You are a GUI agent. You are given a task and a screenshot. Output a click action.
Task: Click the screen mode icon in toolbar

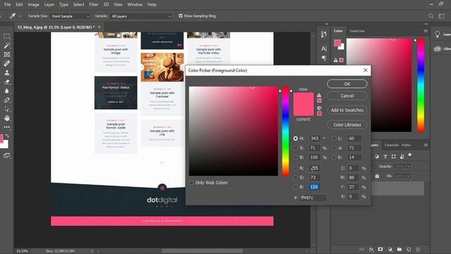6,155
